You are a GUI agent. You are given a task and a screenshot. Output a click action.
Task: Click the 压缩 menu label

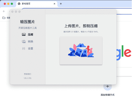coord(31,34)
